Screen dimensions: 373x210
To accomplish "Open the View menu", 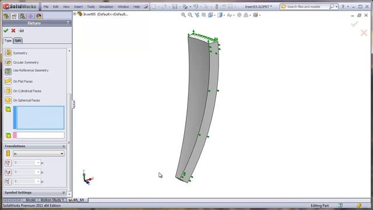I will click(66, 6).
